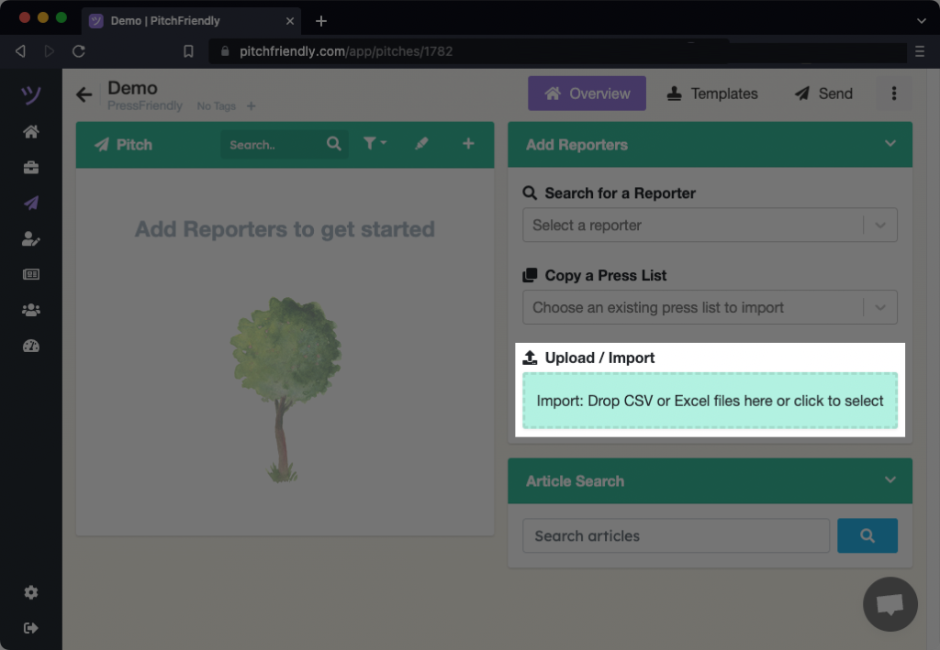Click in the Search articles field
The image size is (940, 650).
676,535
